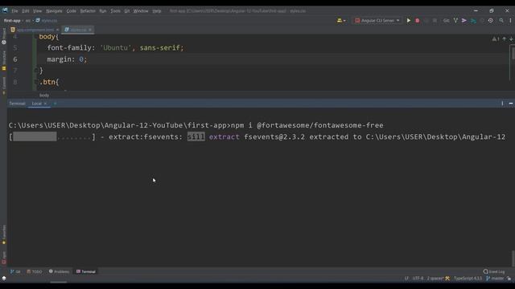
Task: Click the warning indicator in editor corner
Action: tap(496, 39)
